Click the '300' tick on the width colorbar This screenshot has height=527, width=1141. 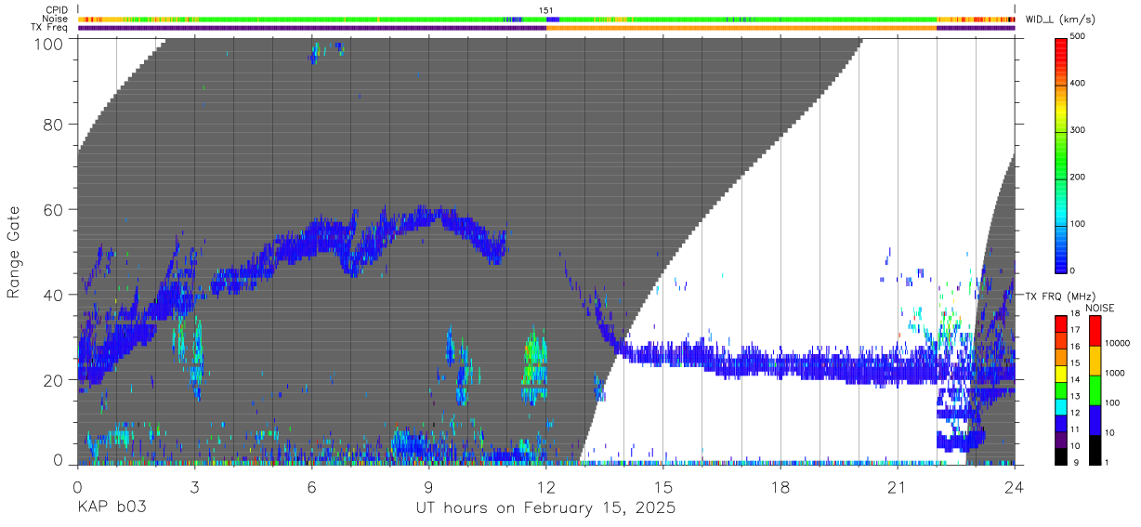click(1078, 130)
